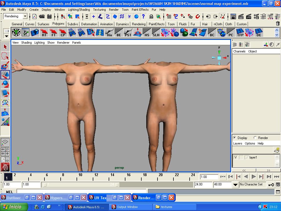Click the RT shelf button

coord(44,33)
